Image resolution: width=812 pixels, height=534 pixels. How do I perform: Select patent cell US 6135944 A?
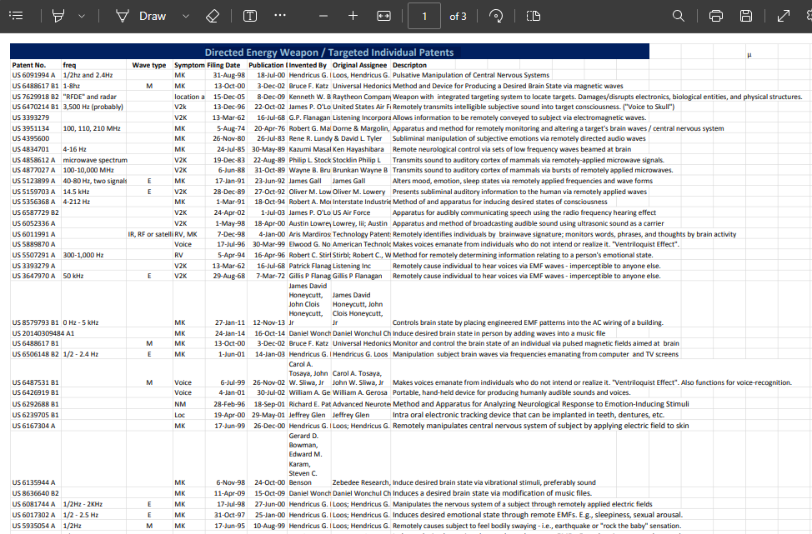tap(33, 483)
